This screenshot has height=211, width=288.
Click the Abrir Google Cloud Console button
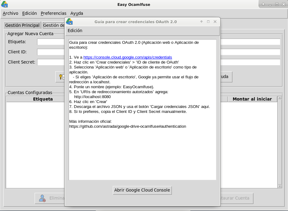click(142, 190)
